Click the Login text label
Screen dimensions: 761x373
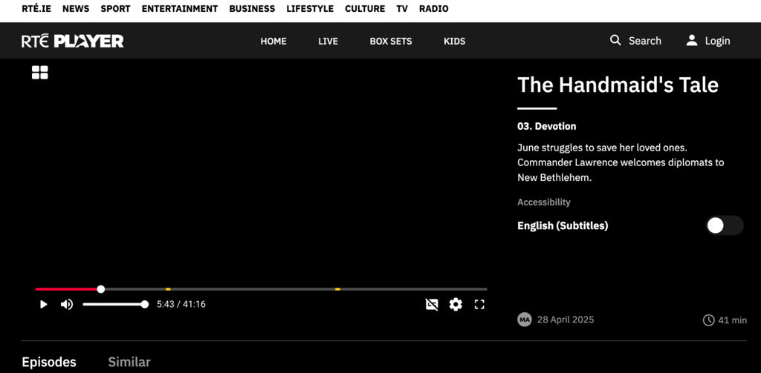tap(717, 42)
